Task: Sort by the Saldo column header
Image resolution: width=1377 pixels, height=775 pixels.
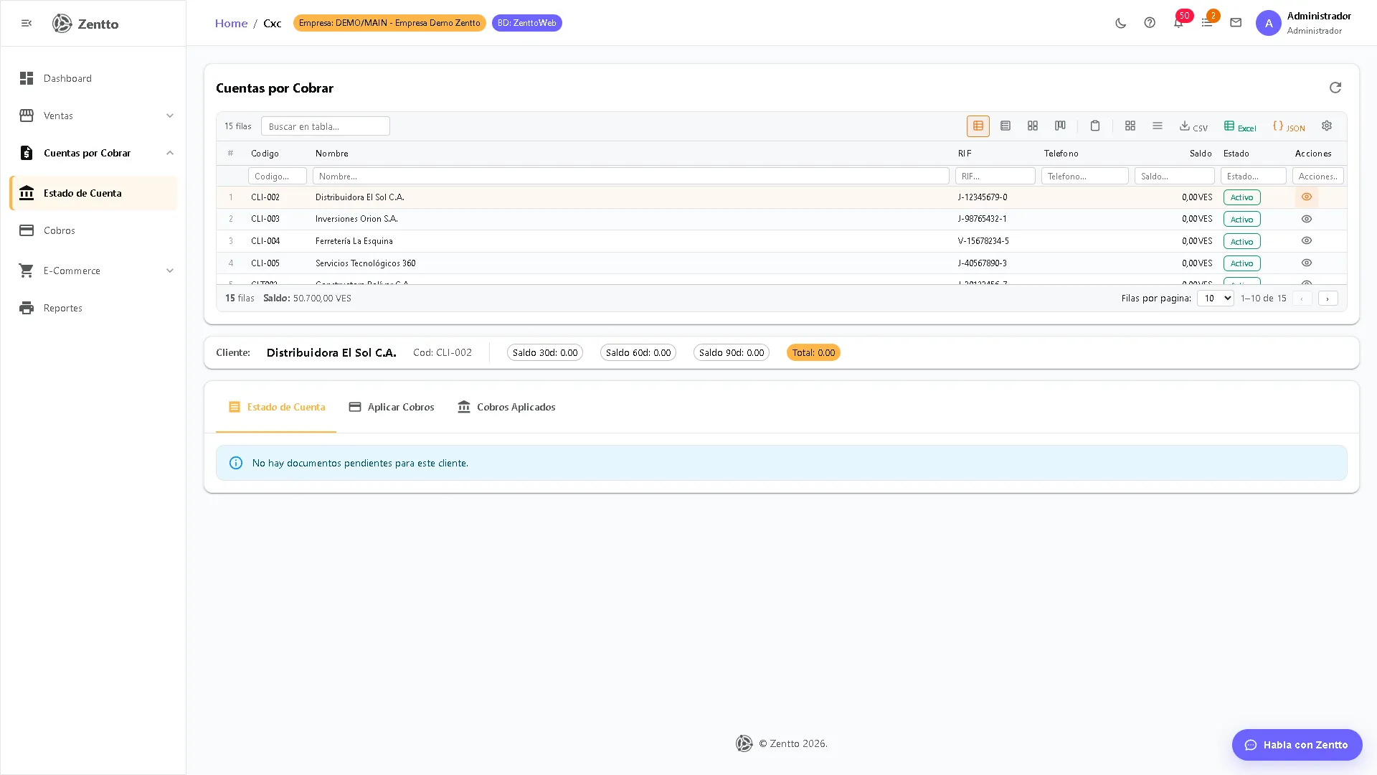Action: pyautogui.click(x=1201, y=154)
